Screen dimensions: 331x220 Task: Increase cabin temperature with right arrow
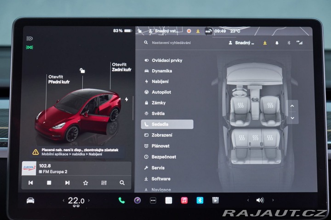click(89, 200)
